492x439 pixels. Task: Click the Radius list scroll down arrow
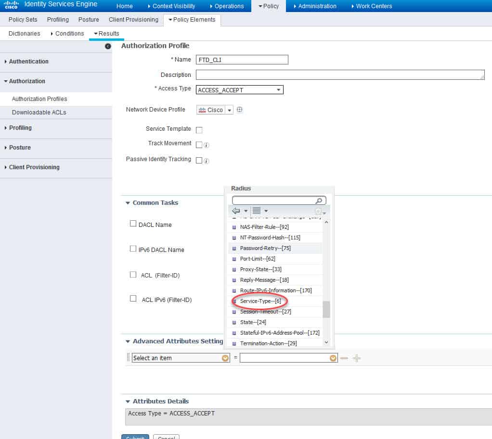[326, 342]
